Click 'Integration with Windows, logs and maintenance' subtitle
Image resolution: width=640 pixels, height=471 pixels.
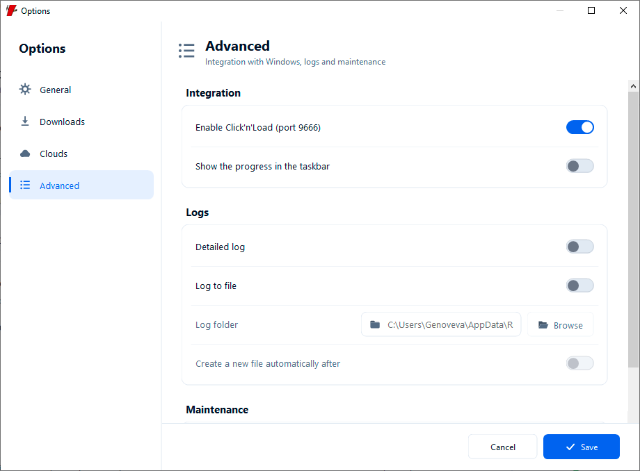point(295,62)
